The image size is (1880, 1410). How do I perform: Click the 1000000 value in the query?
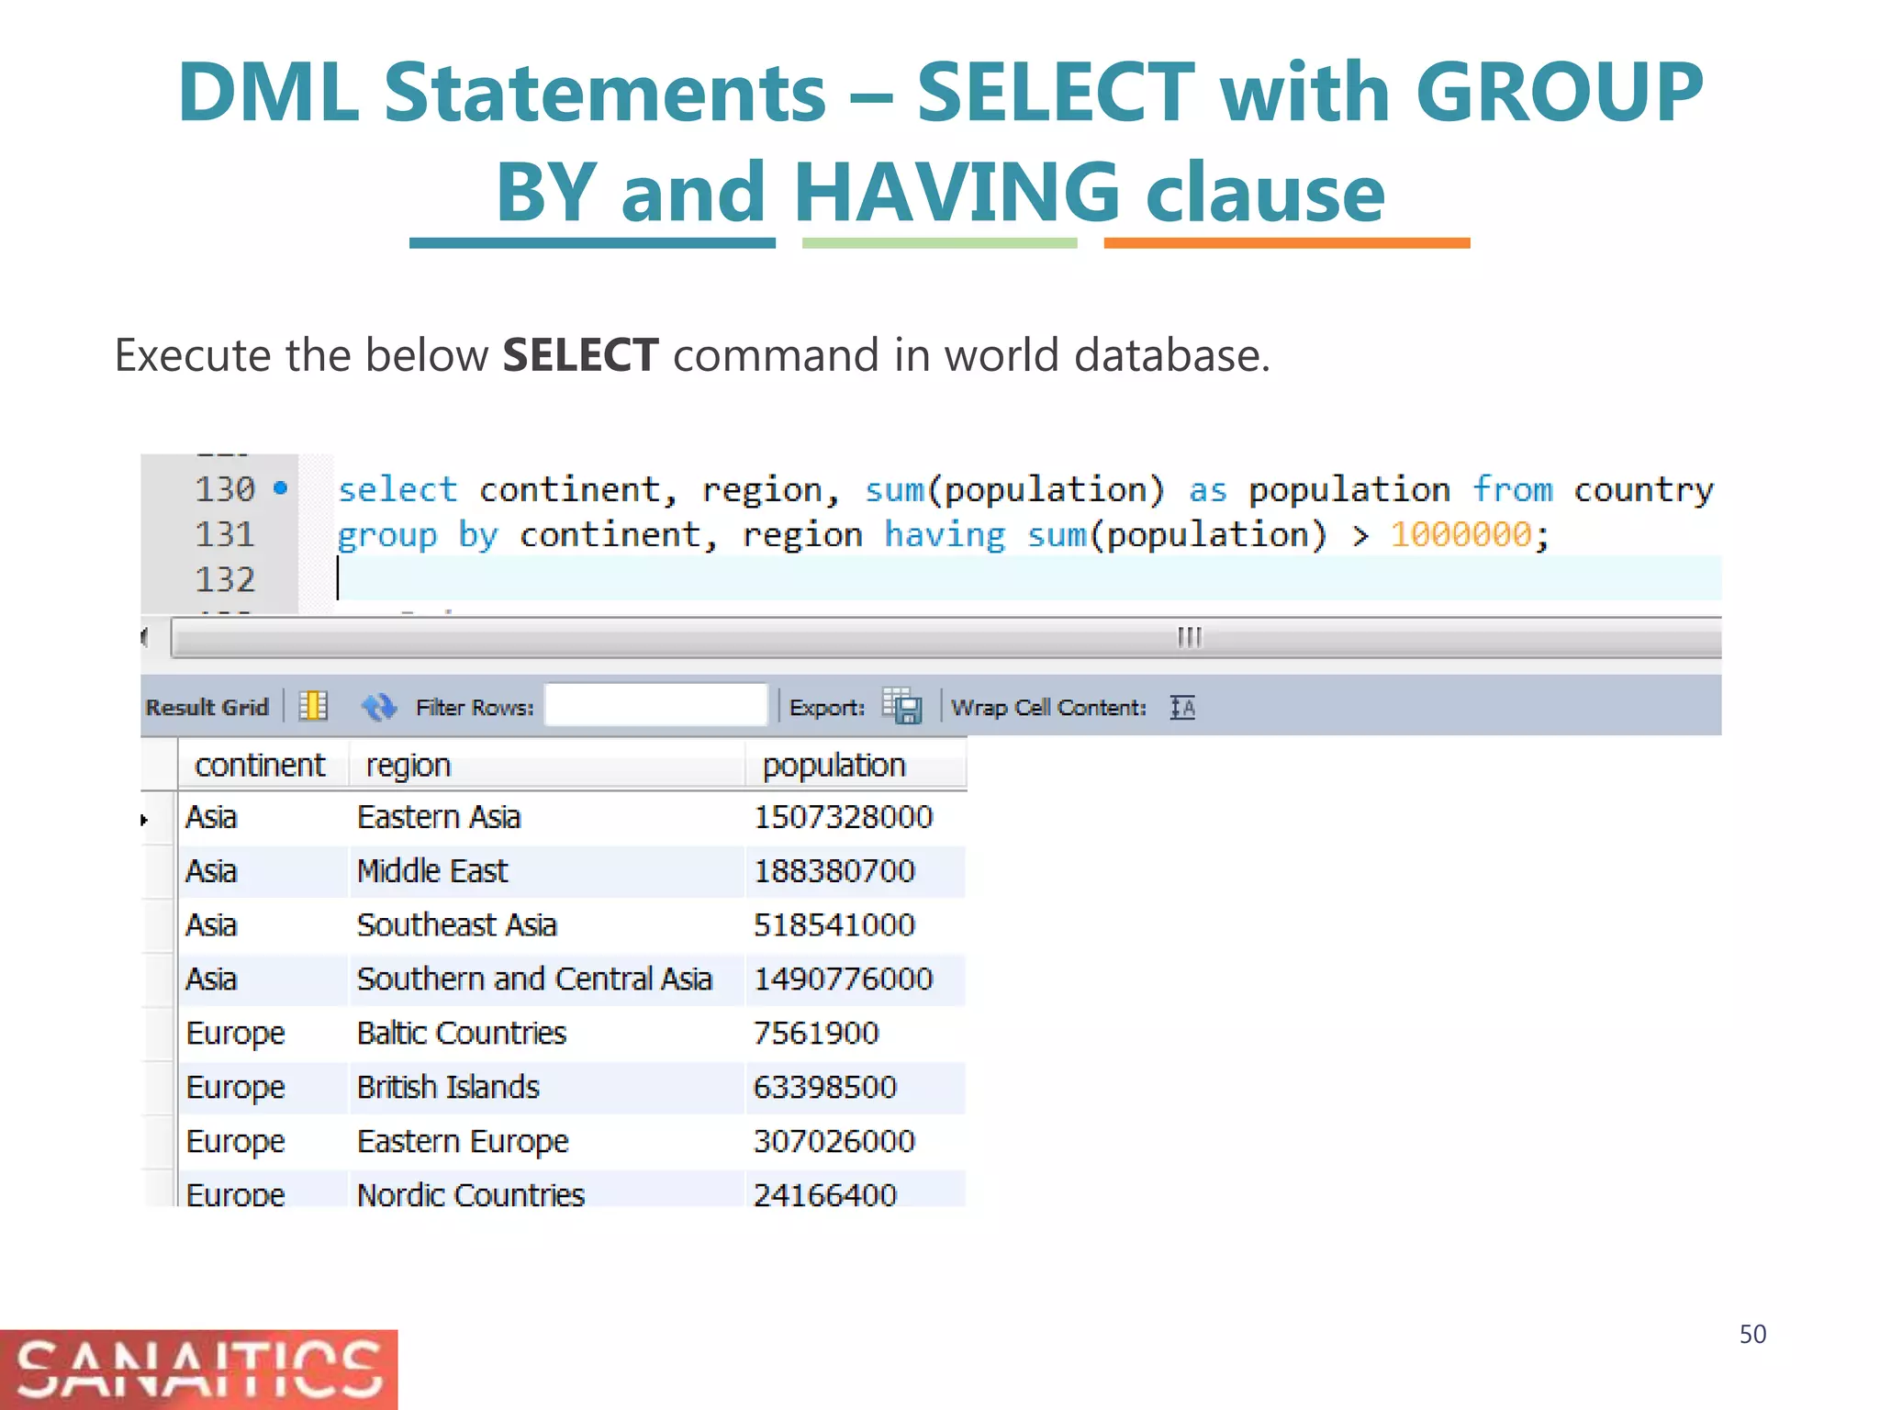click(1460, 535)
